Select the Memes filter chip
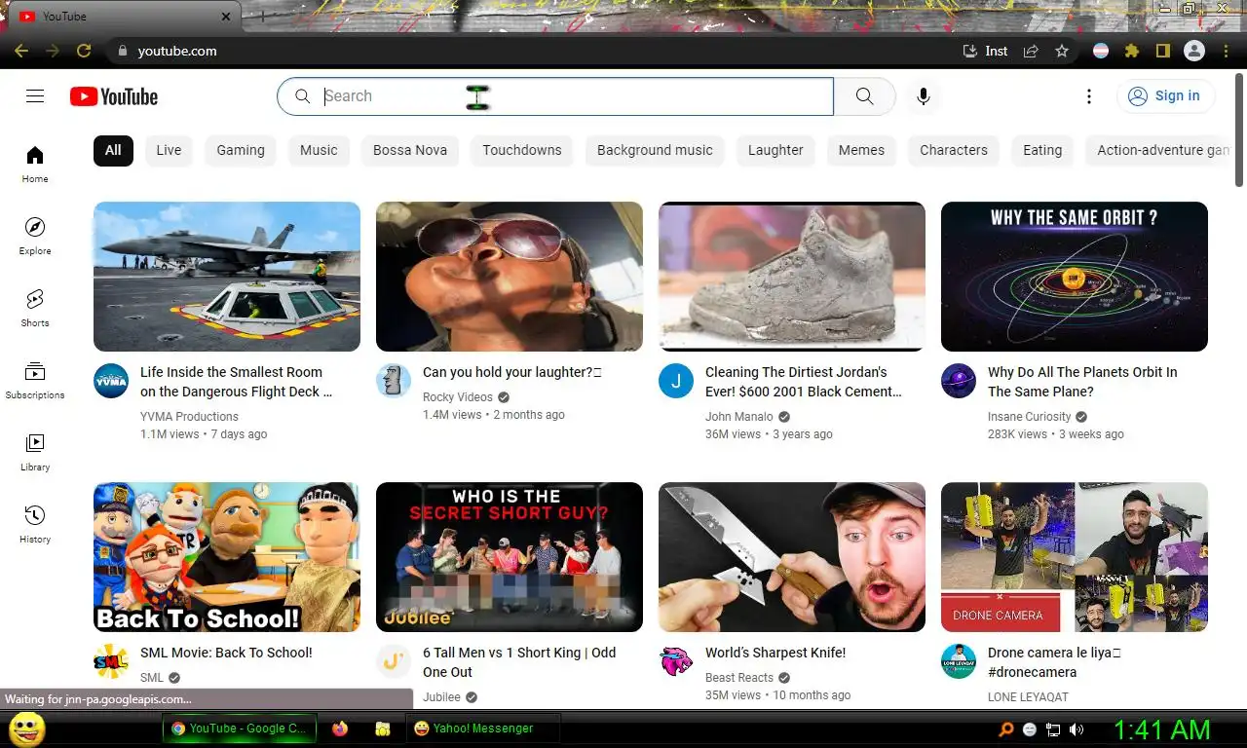This screenshot has height=748, width=1247. click(x=862, y=150)
